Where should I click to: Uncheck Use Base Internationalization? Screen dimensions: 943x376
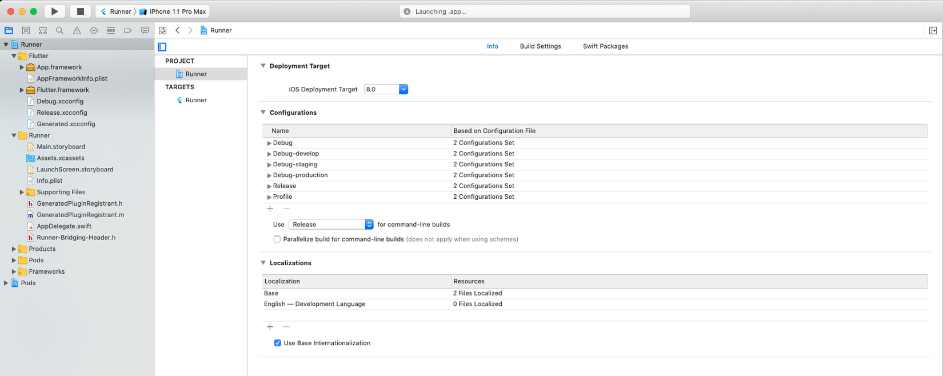pyautogui.click(x=278, y=343)
